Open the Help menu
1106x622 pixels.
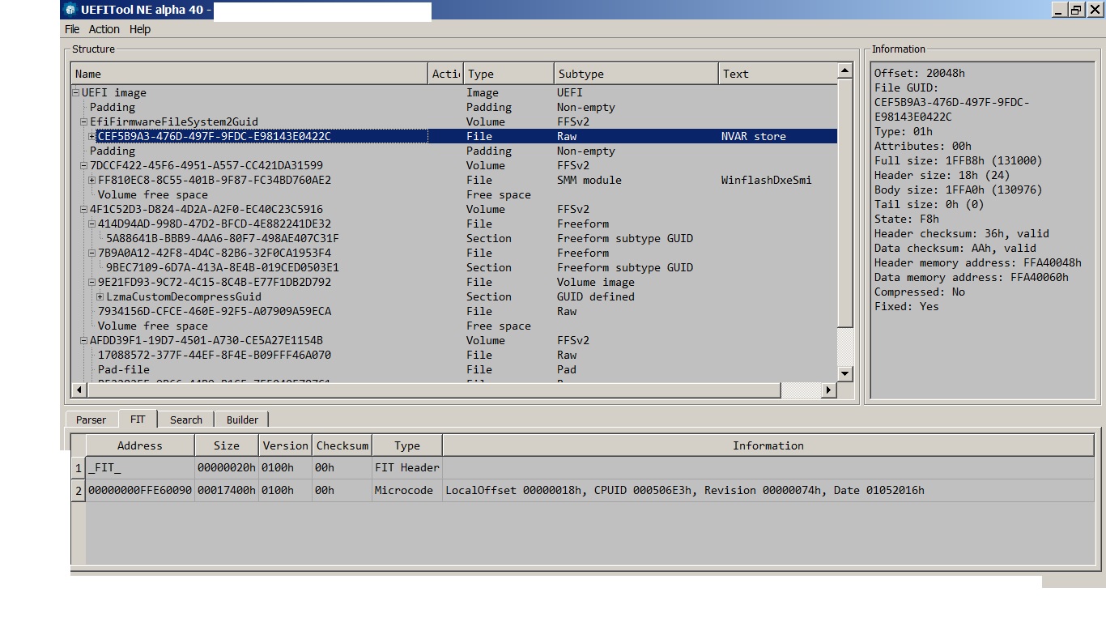139,29
